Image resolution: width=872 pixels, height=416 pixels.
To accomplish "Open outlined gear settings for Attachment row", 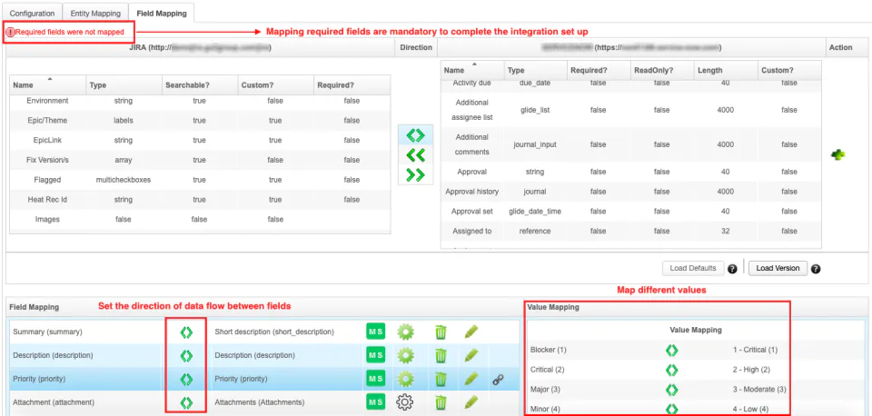I will click(x=405, y=402).
